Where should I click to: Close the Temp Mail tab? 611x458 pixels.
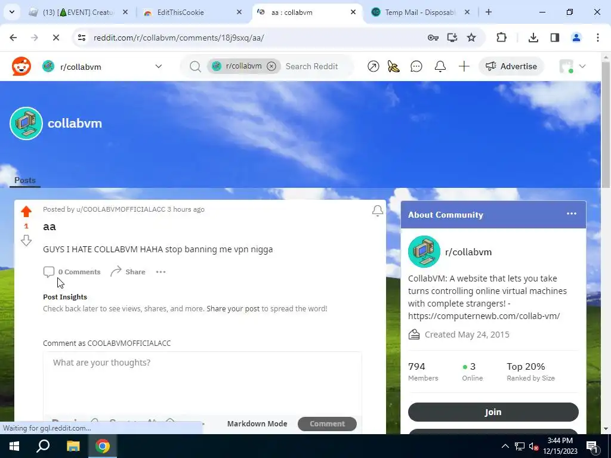(x=467, y=12)
